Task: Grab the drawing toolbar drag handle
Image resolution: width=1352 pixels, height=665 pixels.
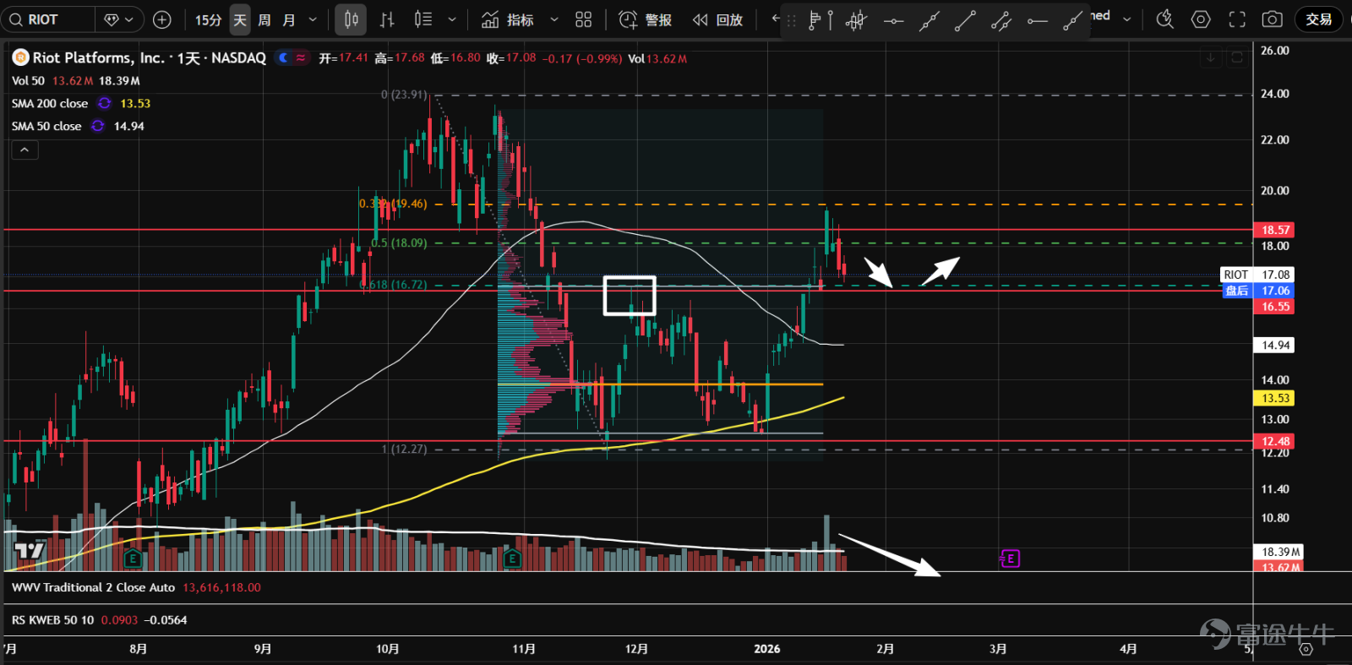Action: (x=792, y=20)
